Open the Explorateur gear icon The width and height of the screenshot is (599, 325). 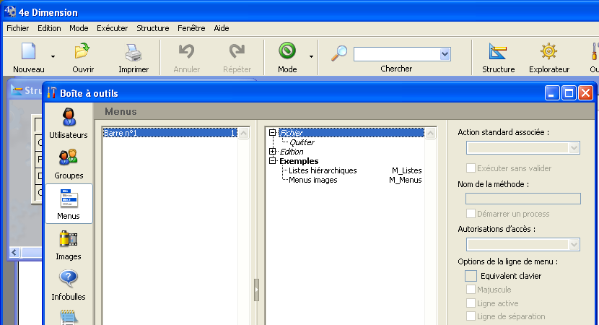pos(548,52)
